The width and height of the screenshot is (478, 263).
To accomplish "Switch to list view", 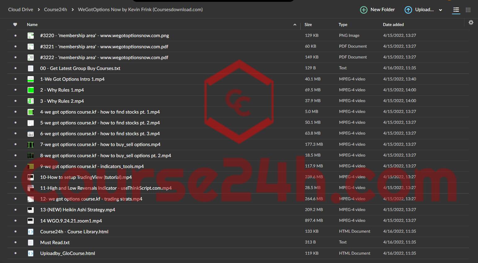I will pyautogui.click(x=456, y=10).
